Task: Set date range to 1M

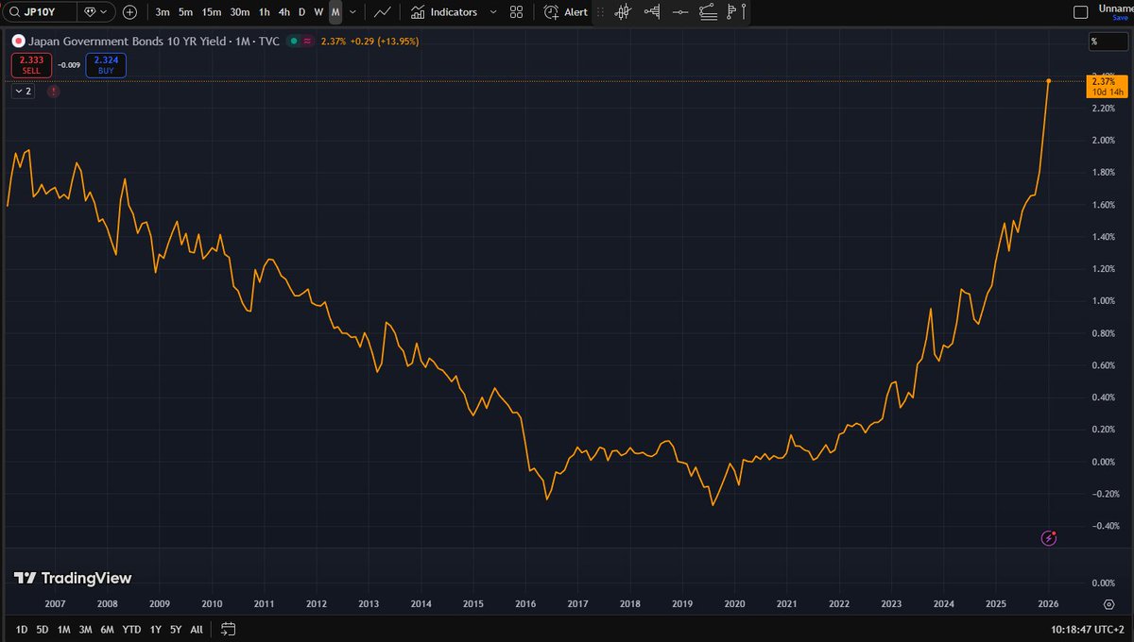Action: tap(63, 629)
